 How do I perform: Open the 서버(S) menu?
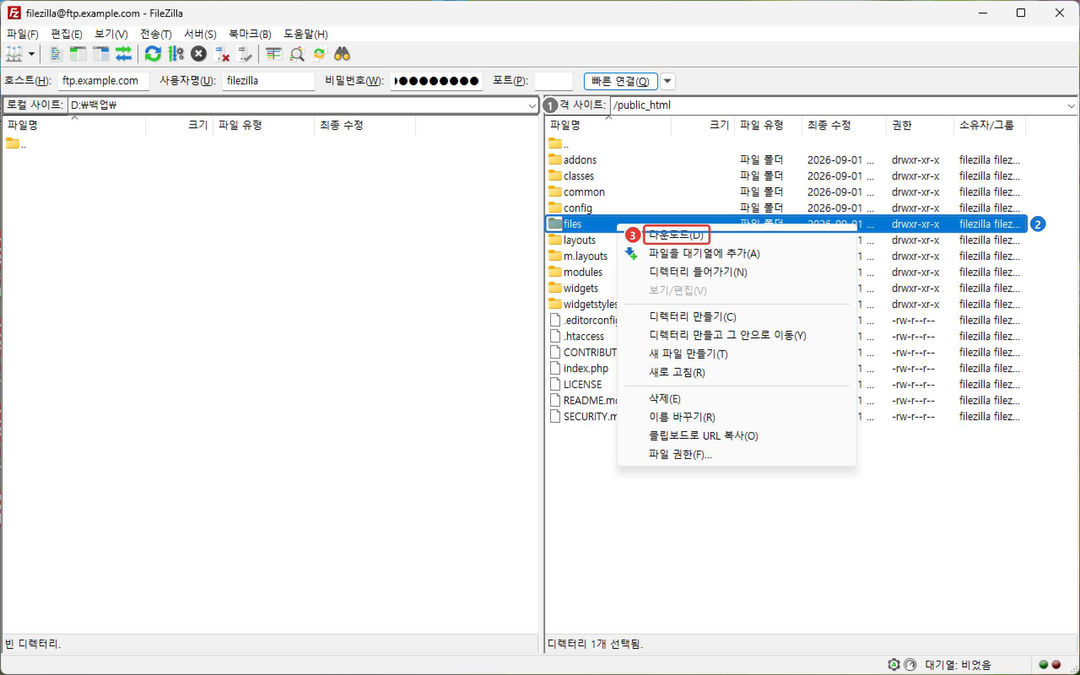[200, 34]
